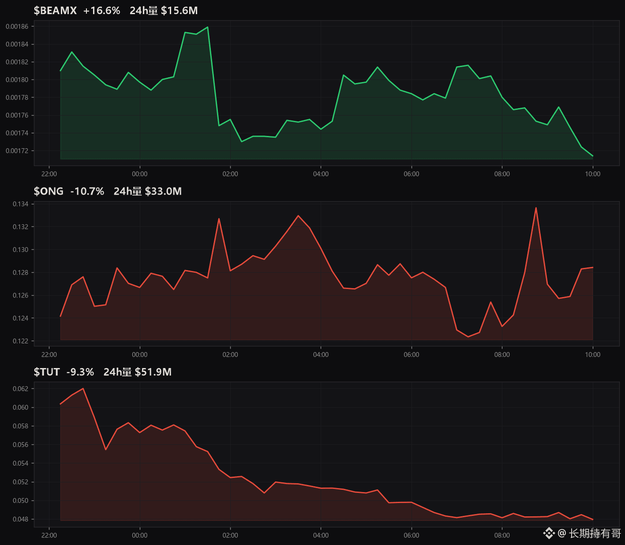625x545 pixels.
Task: Pick the 0.048 axis label on TUT chart
Action: tap(21, 519)
